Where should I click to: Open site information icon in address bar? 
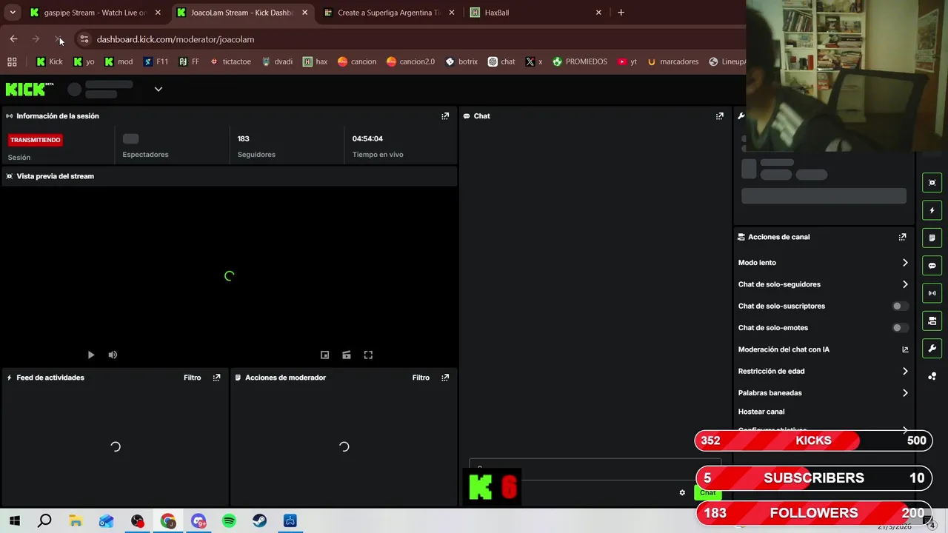click(84, 39)
